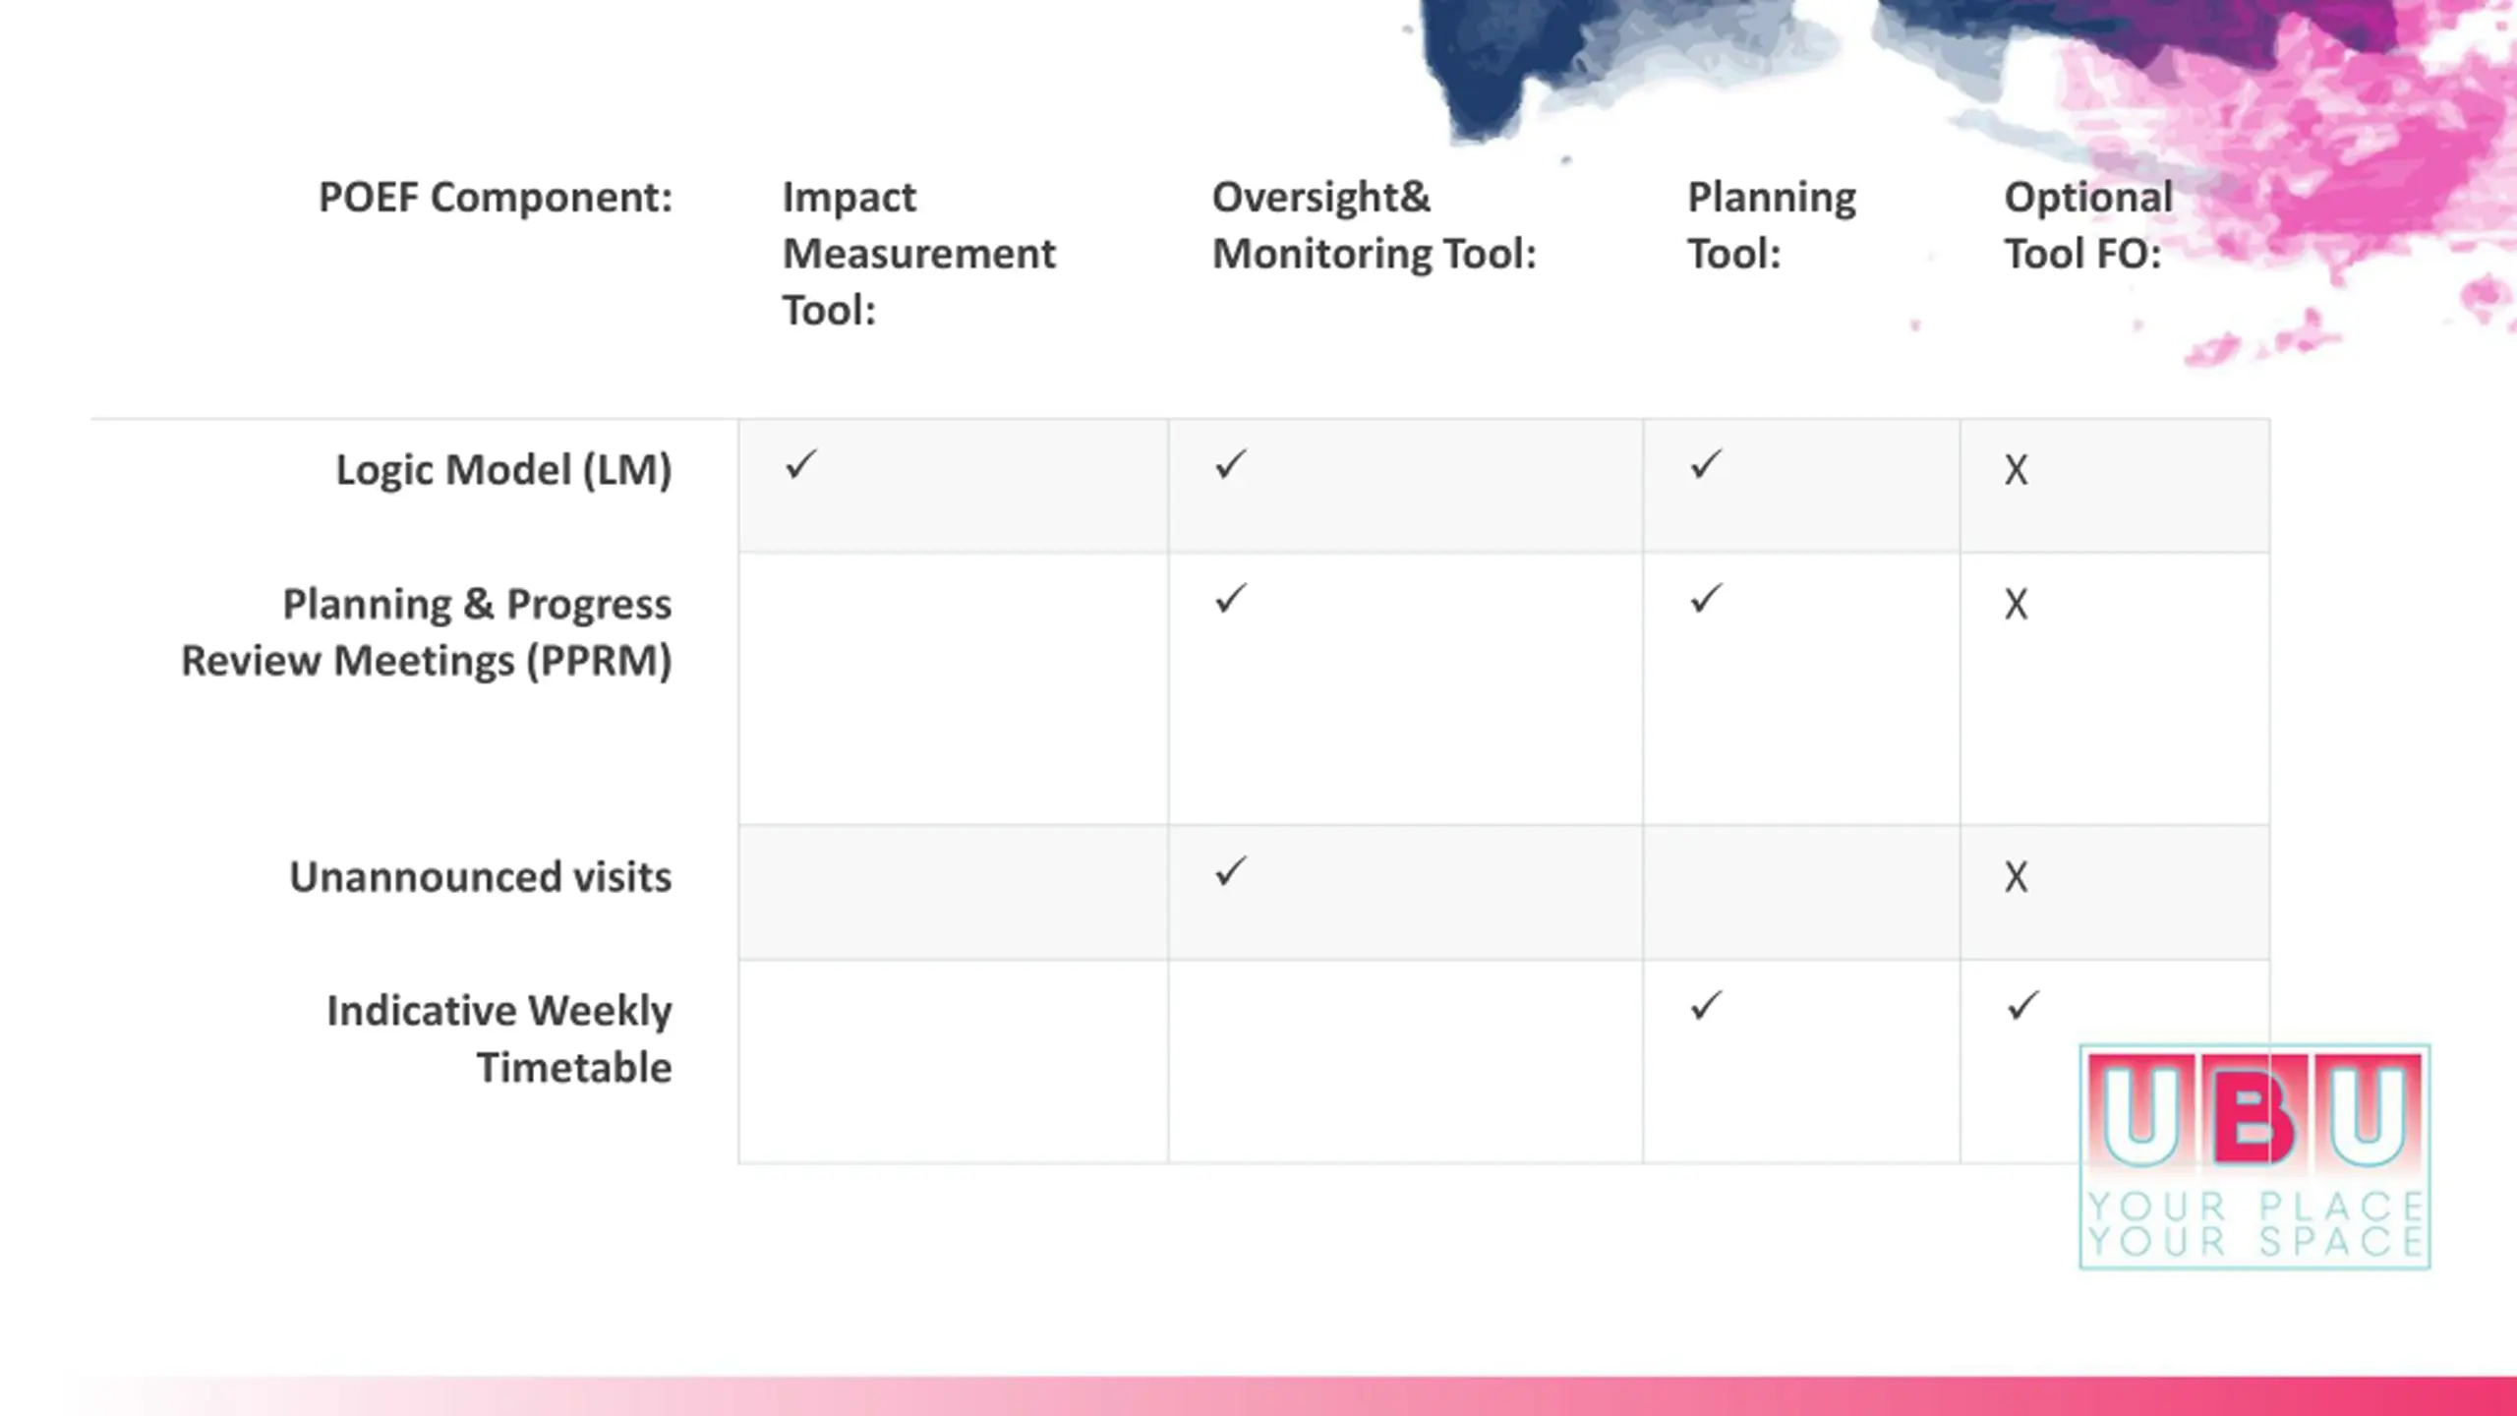Click the X in PPRM Optional column
Viewport: 2517px width, 1416px height.
(2017, 605)
